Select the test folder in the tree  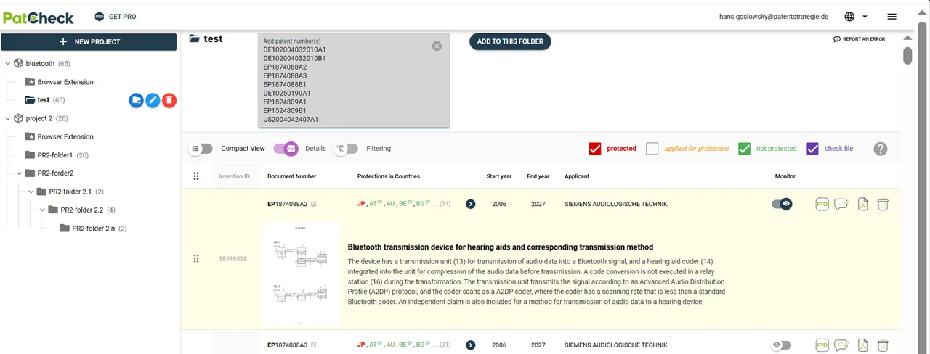(x=44, y=100)
